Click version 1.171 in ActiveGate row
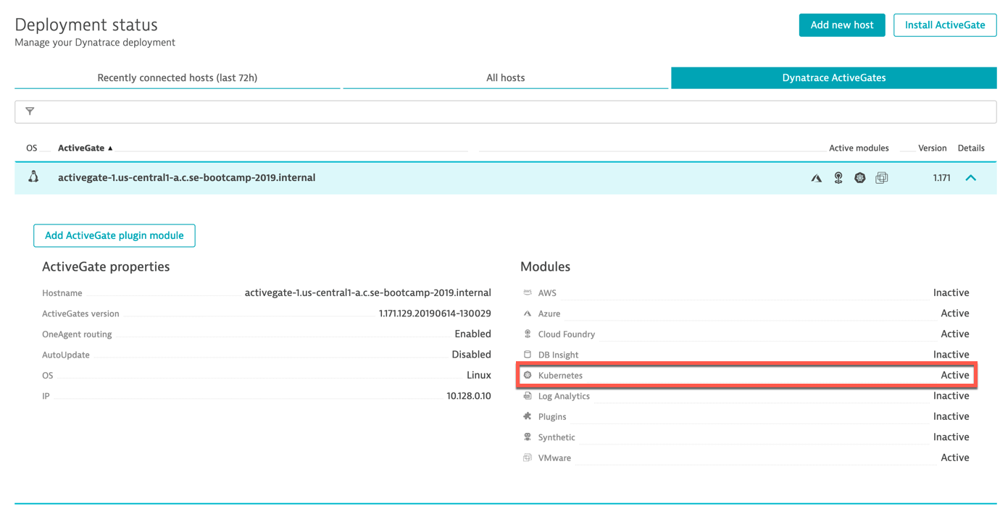This screenshot has width=1000, height=506. click(x=942, y=178)
